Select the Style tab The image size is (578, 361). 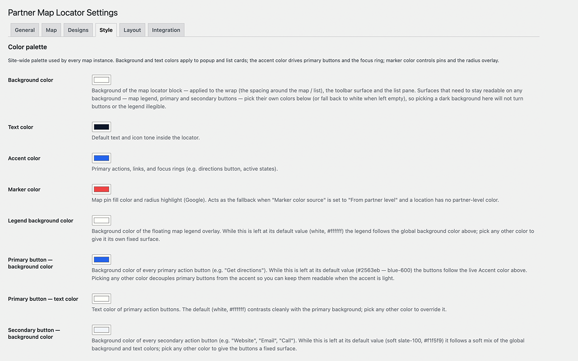106,30
